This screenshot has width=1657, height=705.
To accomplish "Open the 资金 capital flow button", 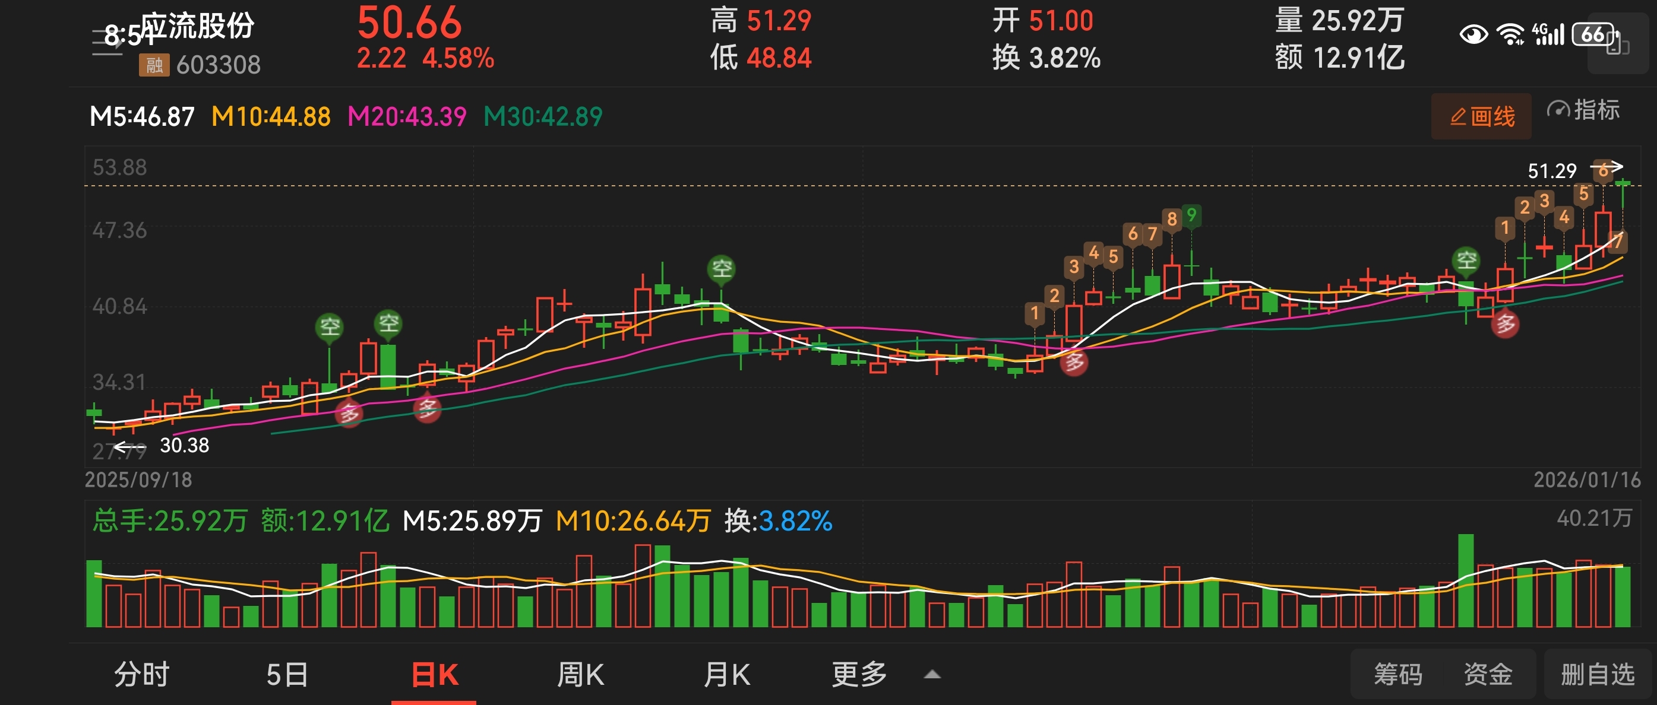I will coord(1488,675).
